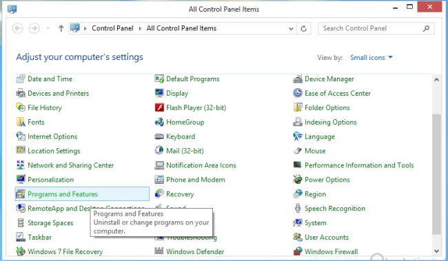Expand the View by Small icons dropdown
448x261 pixels.
click(371, 57)
